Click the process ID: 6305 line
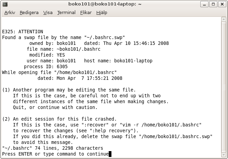This screenshot has height=159, width=228. point(46,66)
